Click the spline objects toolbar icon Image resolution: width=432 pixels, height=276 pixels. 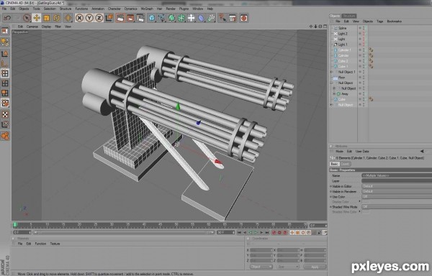(162, 18)
